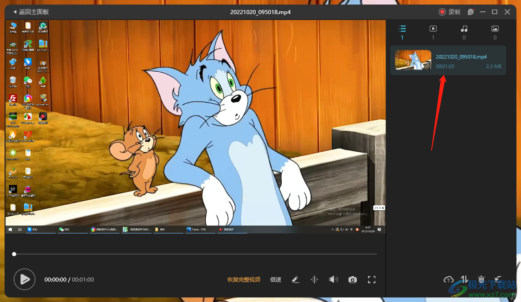Open the feedback chat bubble icon
This screenshot has height=302, width=521.
coord(470,12)
